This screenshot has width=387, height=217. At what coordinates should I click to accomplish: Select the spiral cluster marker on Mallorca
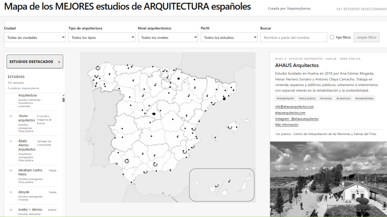[x=230, y=128]
